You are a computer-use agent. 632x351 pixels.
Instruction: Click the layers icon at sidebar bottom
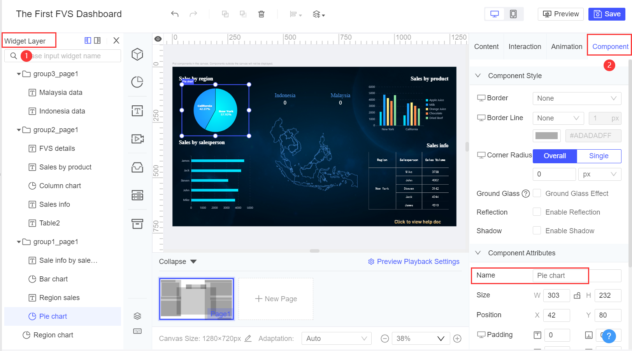coord(137,316)
